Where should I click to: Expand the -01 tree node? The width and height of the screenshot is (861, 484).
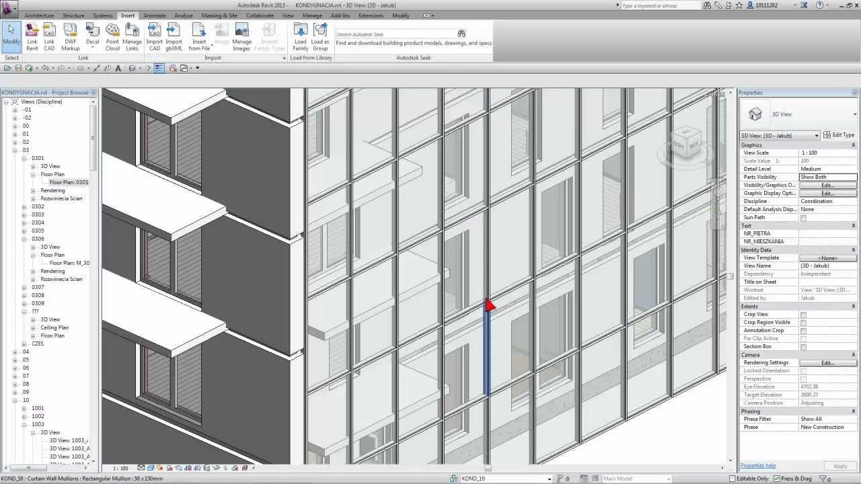coord(15,110)
